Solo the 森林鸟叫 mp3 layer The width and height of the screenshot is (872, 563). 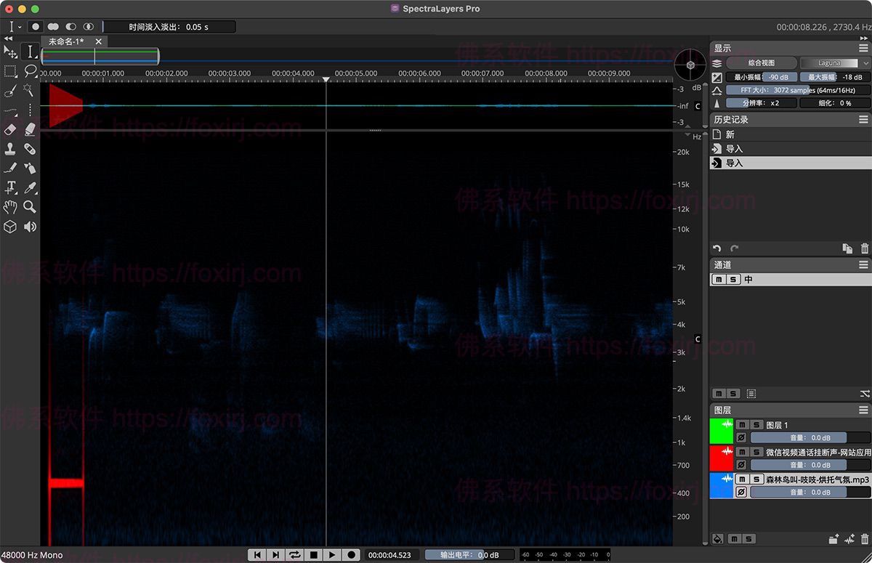click(x=756, y=479)
